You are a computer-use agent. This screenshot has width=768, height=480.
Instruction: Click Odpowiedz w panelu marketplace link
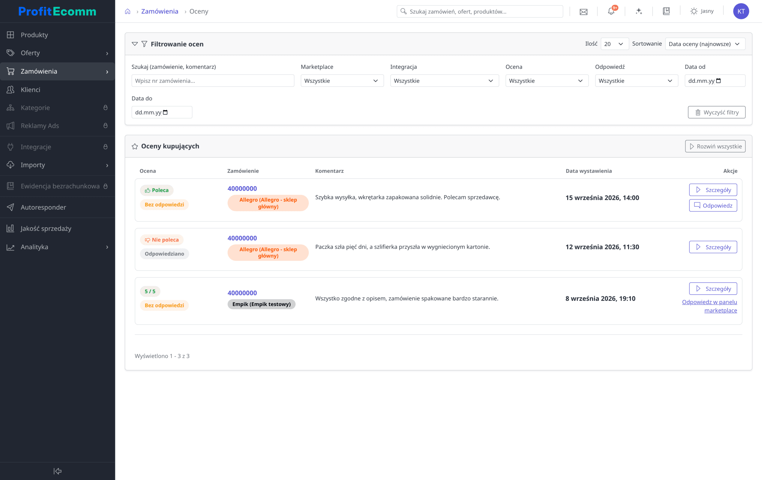tap(709, 306)
